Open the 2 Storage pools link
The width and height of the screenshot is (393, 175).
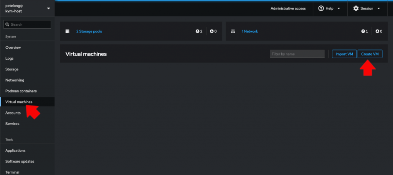[89, 31]
